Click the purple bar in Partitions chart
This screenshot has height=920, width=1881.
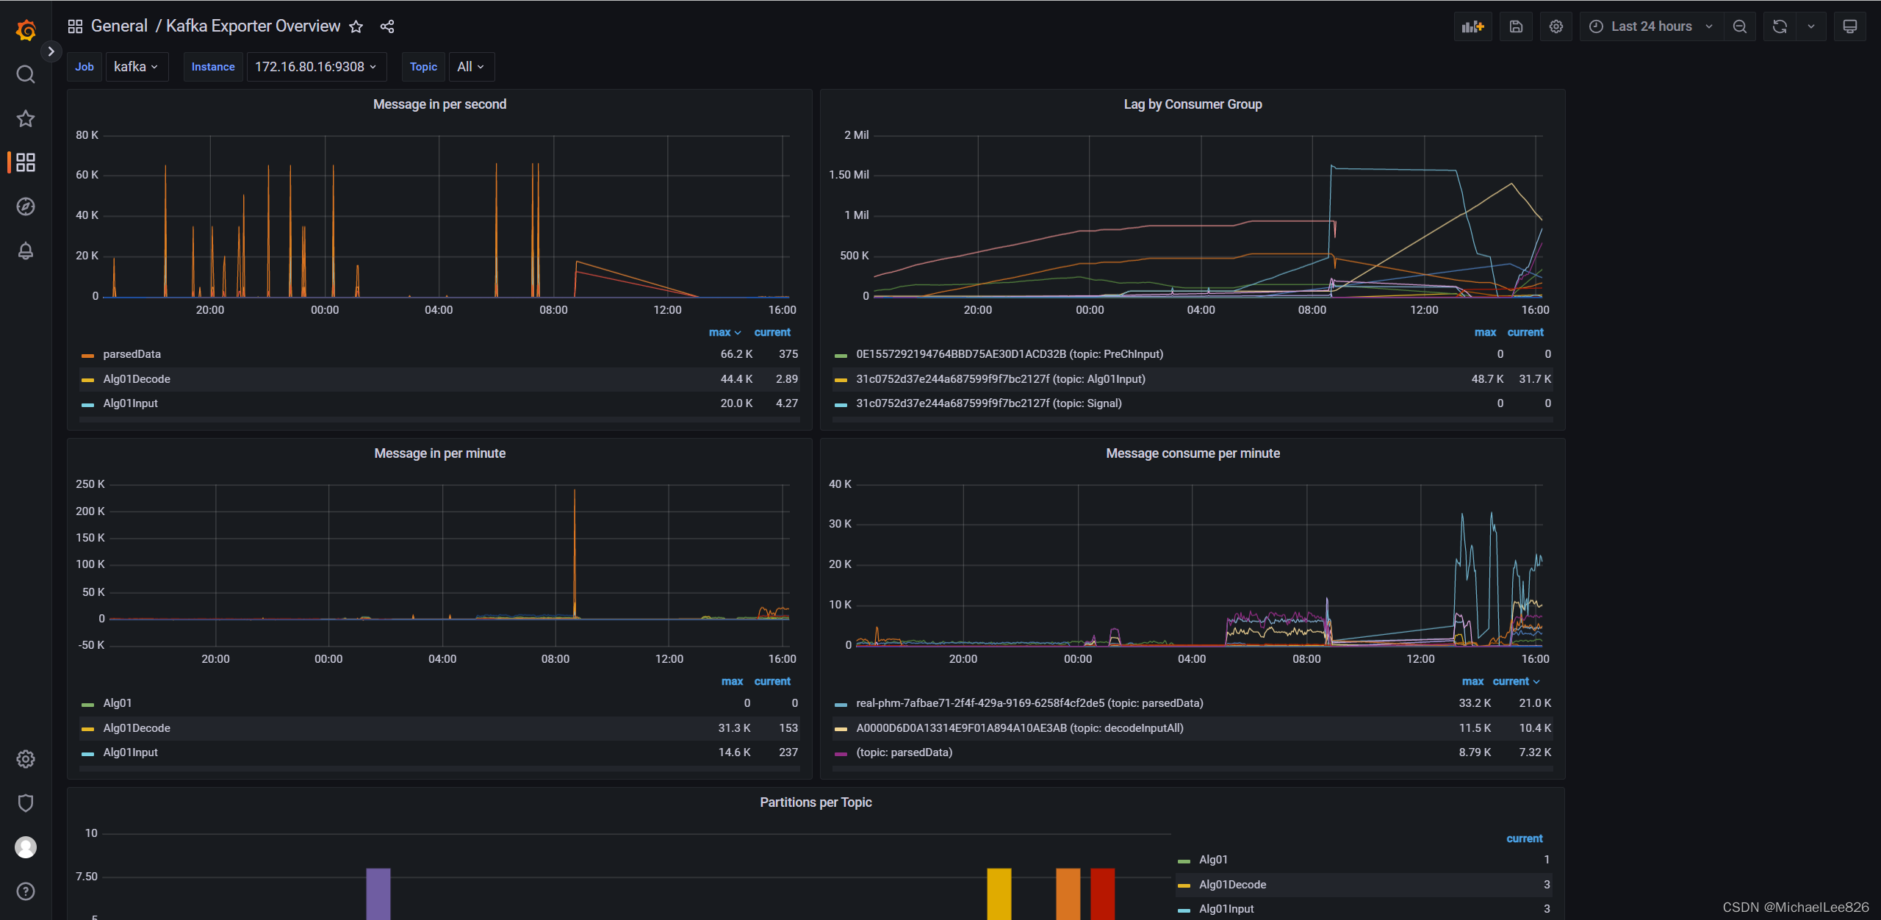pyautogui.click(x=378, y=894)
